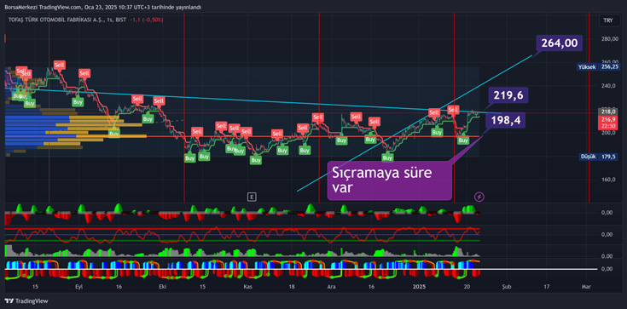Click the BorsaMerkezi publication header text

[x=102, y=7]
